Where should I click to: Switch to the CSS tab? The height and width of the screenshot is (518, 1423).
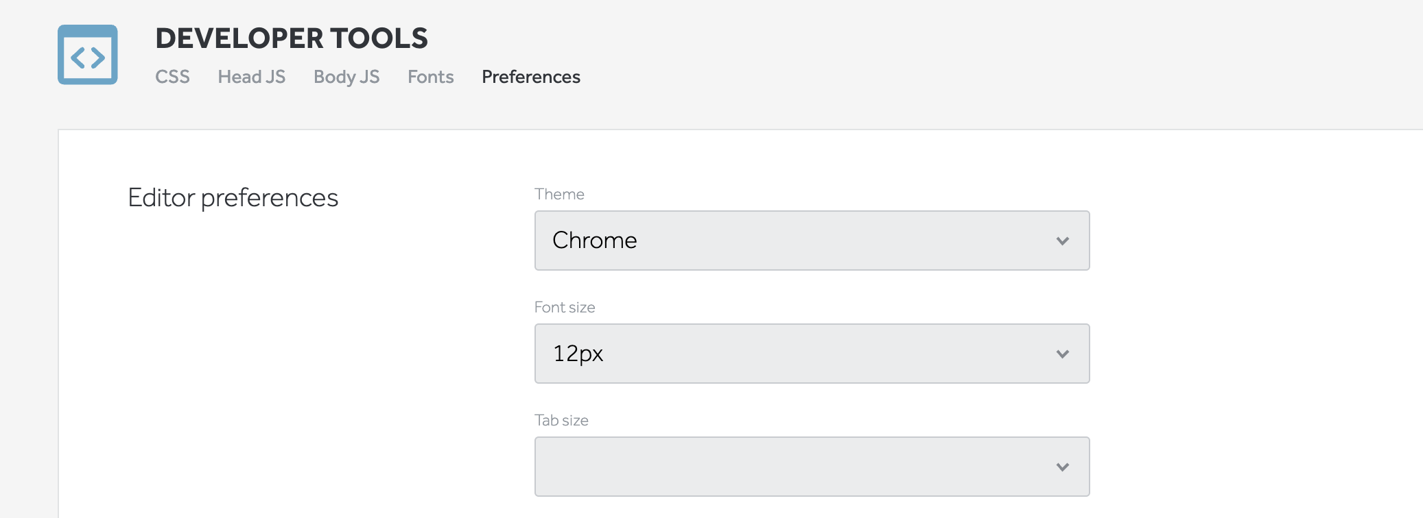pos(172,77)
